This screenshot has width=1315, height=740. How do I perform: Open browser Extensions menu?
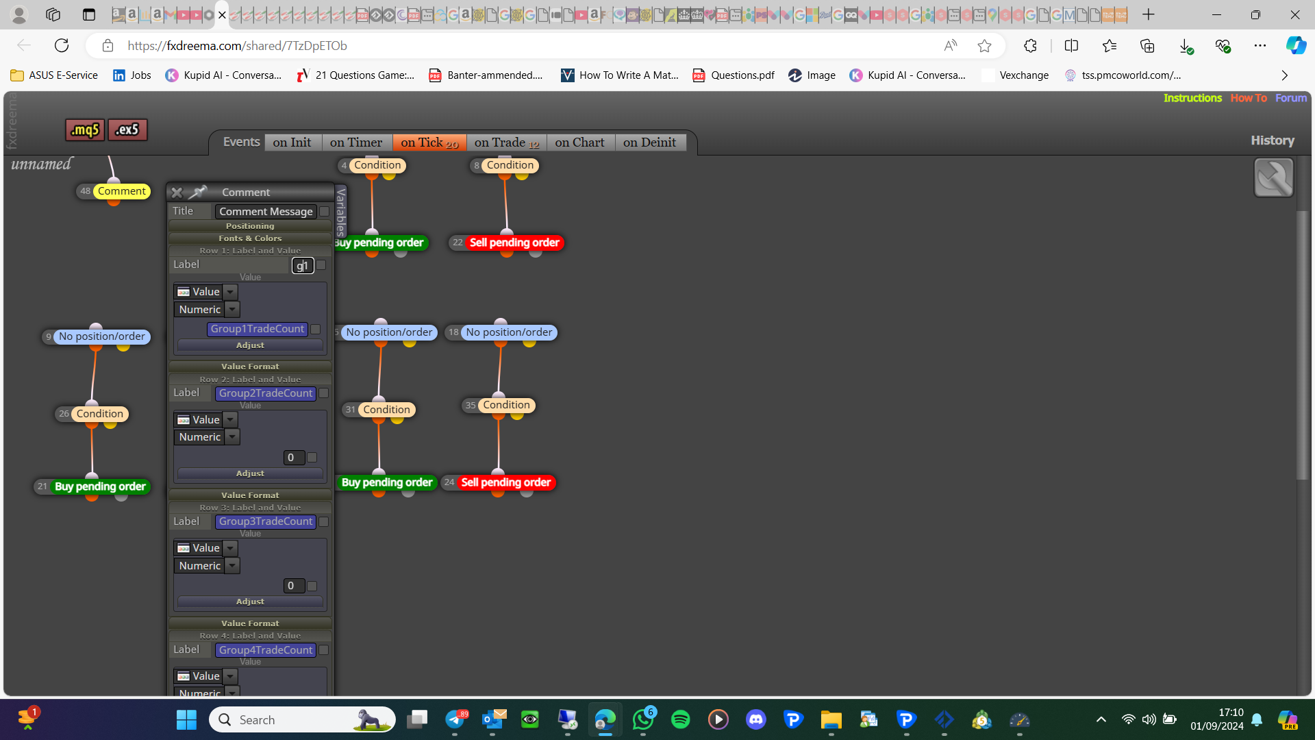[1030, 46]
